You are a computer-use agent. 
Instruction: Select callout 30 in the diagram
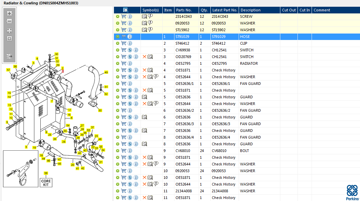pyautogui.click(x=56, y=54)
